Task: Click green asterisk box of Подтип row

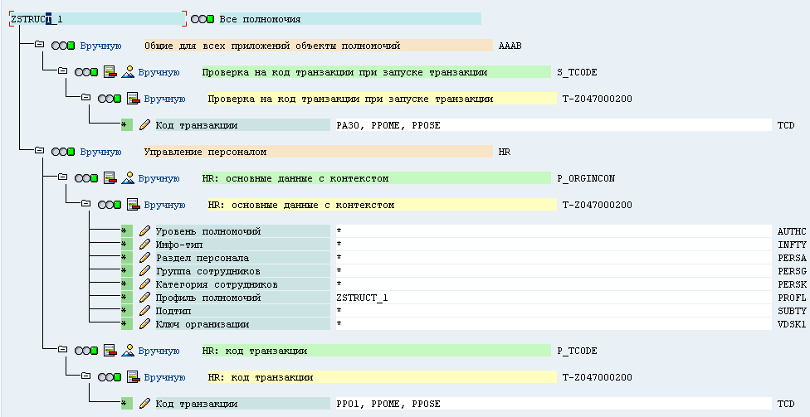Action: click(x=126, y=311)
